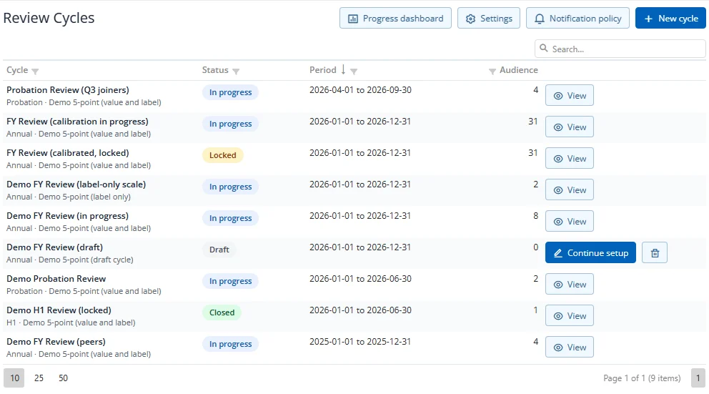
Task: Click the Search input field
Action: (x=620, y=49)
